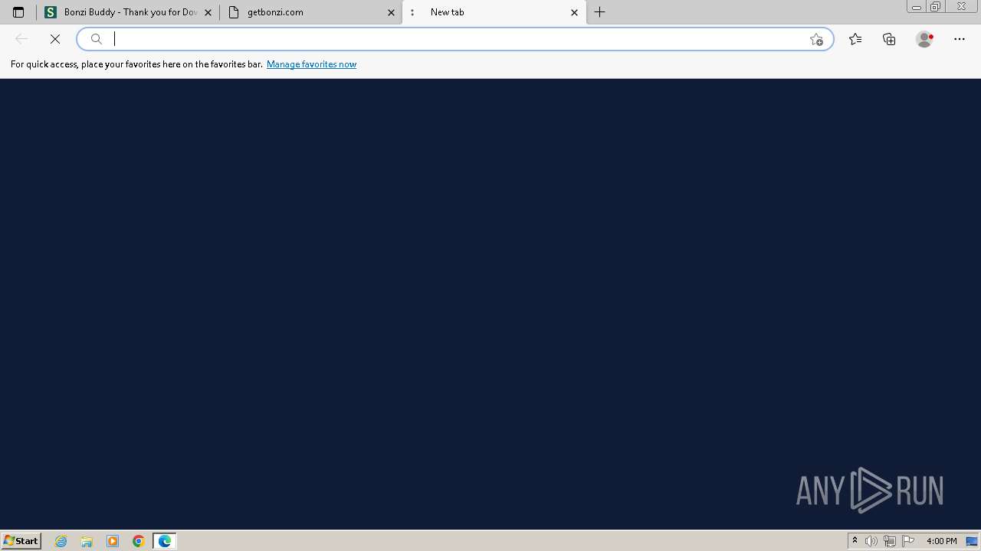Switch to the getbonzi.com tab
Image resolution: width=981 pixels, height=551 pixels.
(x=310, y=12)
